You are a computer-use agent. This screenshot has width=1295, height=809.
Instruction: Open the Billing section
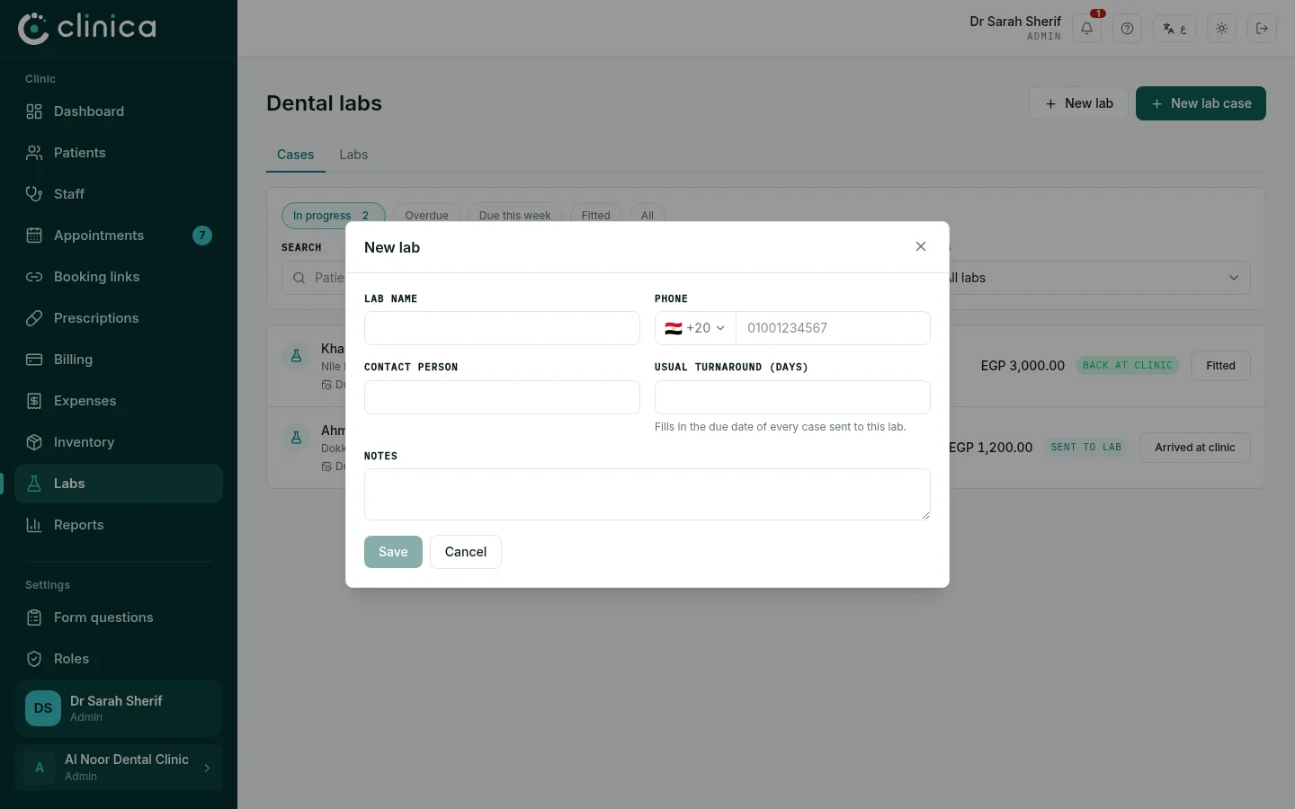(119, 360)
